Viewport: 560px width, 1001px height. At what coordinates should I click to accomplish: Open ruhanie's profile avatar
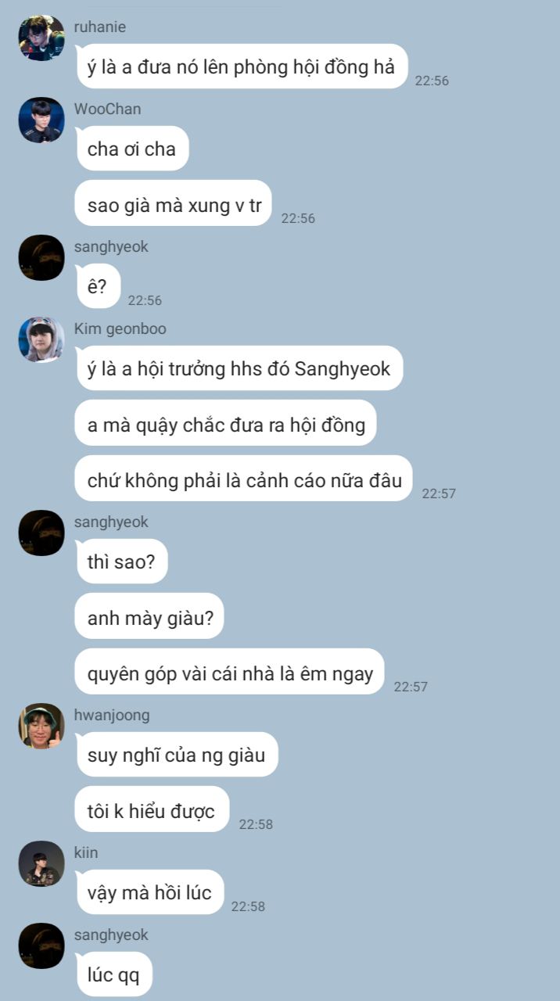(x=41, y=38)
